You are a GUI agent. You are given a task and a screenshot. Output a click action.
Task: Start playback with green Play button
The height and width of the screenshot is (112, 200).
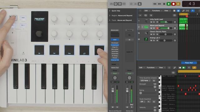(169, 4)
